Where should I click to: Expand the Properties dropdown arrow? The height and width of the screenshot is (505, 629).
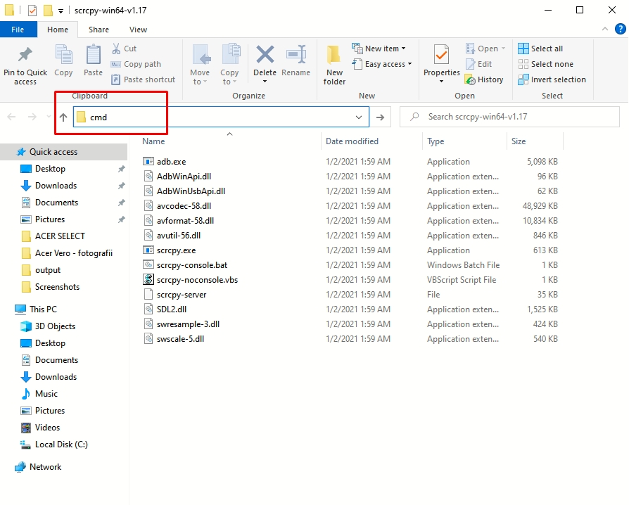pos(442,82)
